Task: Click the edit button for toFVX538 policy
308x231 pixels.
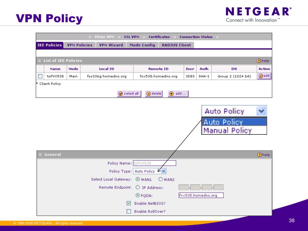Action: click(x=264, y=76)
